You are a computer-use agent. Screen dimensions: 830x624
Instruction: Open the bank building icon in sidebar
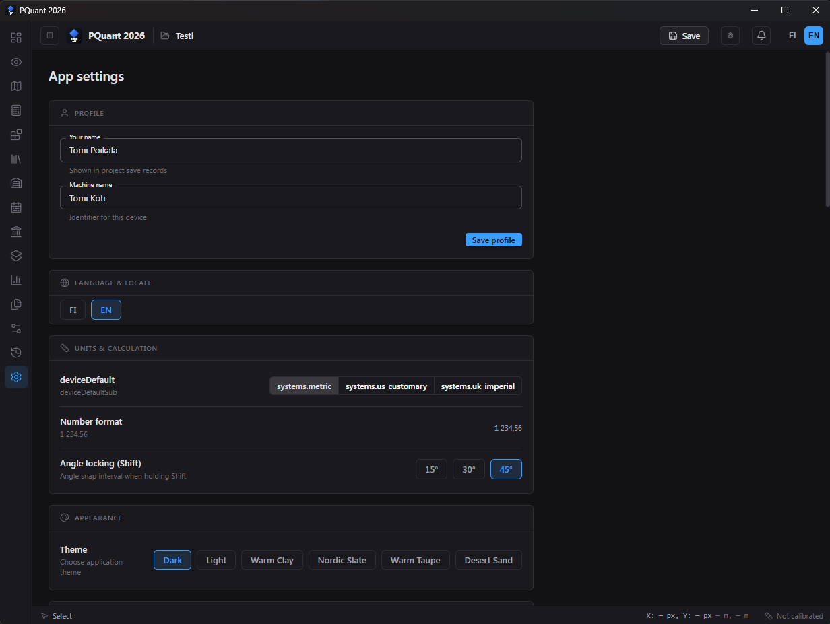click(x=16, y=232)
